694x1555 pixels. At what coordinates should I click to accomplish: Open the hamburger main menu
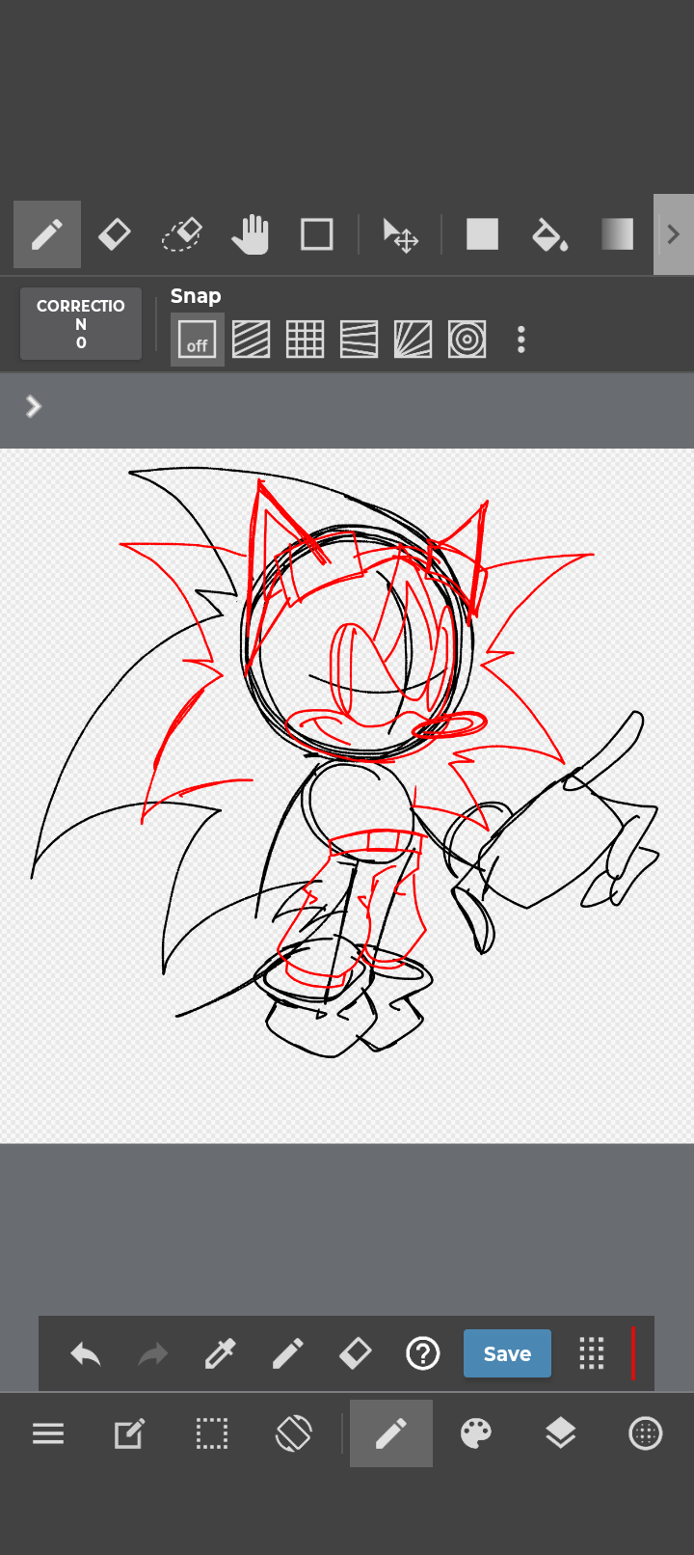(48, 1434)
